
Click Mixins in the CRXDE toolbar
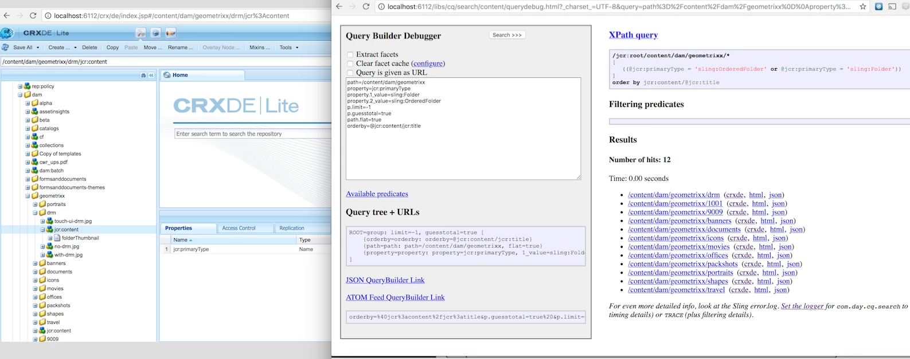click(x=260, y=48)
